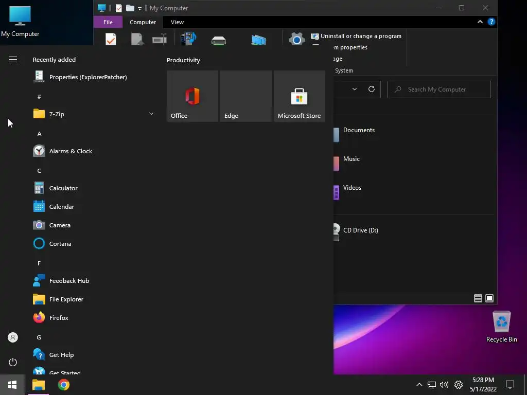Collapse the ribbon with the up chevron
The height and width of the screenshot is (395, 527).
coord(480,22)
